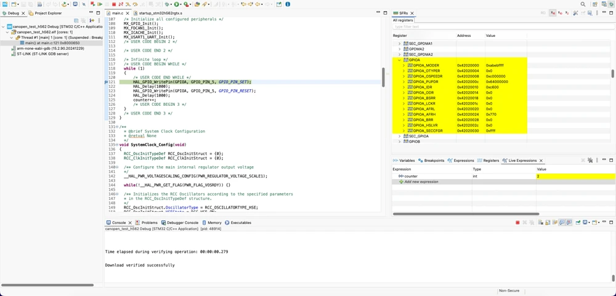This screenshot has width=616, height=296.
Task: Switch to Project Explorer tab
Action: click(x=45, y=13)
